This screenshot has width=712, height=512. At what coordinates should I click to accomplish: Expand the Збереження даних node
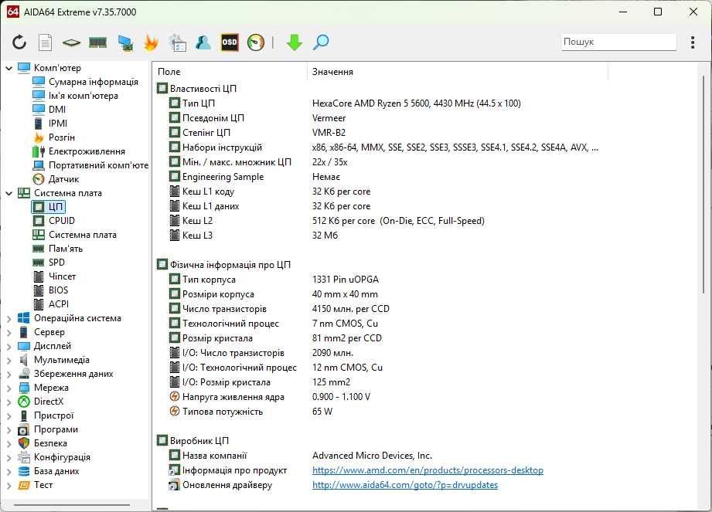pos(9,374)
